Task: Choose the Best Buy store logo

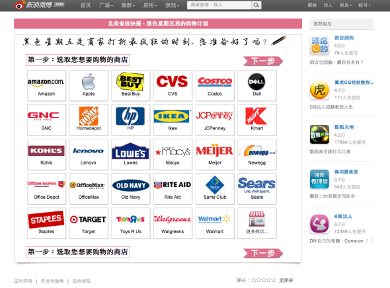Action: coord(131,81)
